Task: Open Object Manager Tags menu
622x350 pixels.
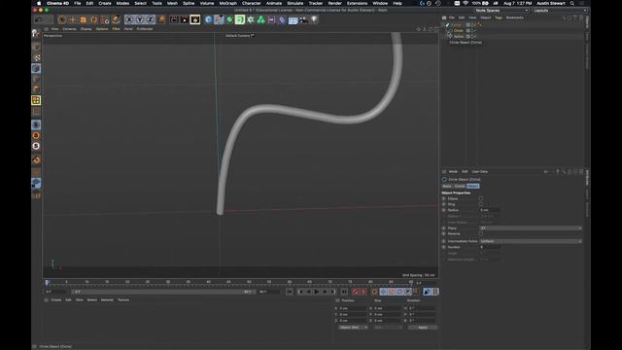Action: [x=499, y=17]
